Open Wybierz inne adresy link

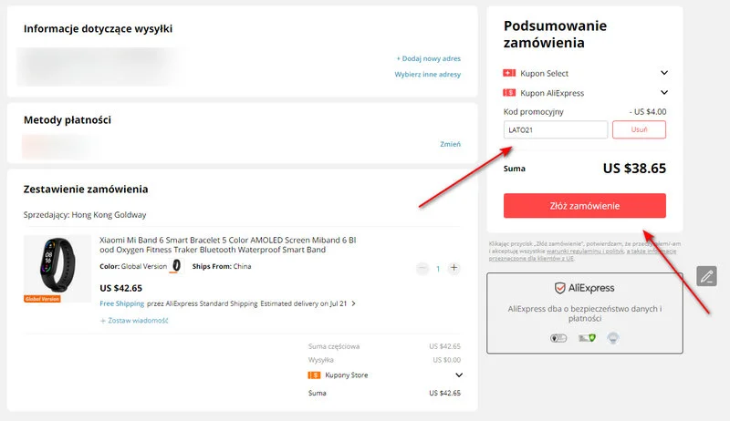pos(427,75)
